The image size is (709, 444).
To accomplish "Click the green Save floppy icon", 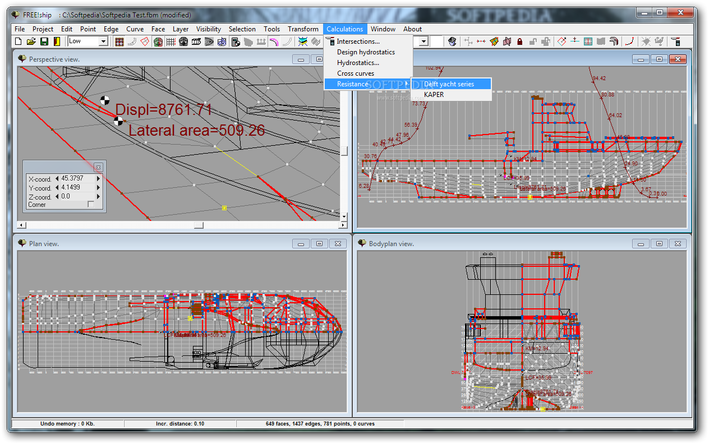I will tap(44, 41).
